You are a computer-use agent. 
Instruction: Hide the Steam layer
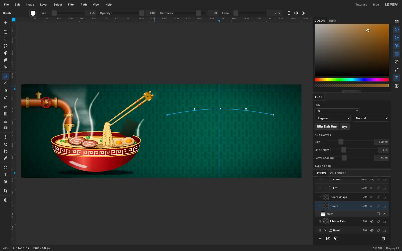(372, 206)
